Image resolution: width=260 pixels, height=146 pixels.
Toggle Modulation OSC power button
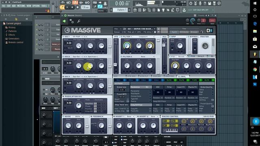click(63, 97)
